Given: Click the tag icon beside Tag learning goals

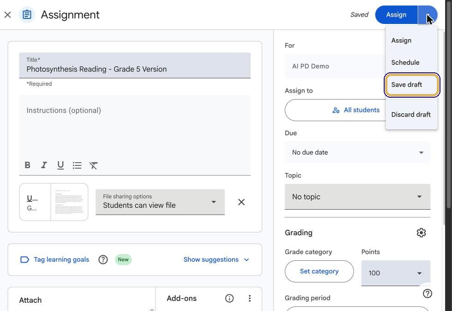Looking at the screenshot, I should [x=25, y=260].
